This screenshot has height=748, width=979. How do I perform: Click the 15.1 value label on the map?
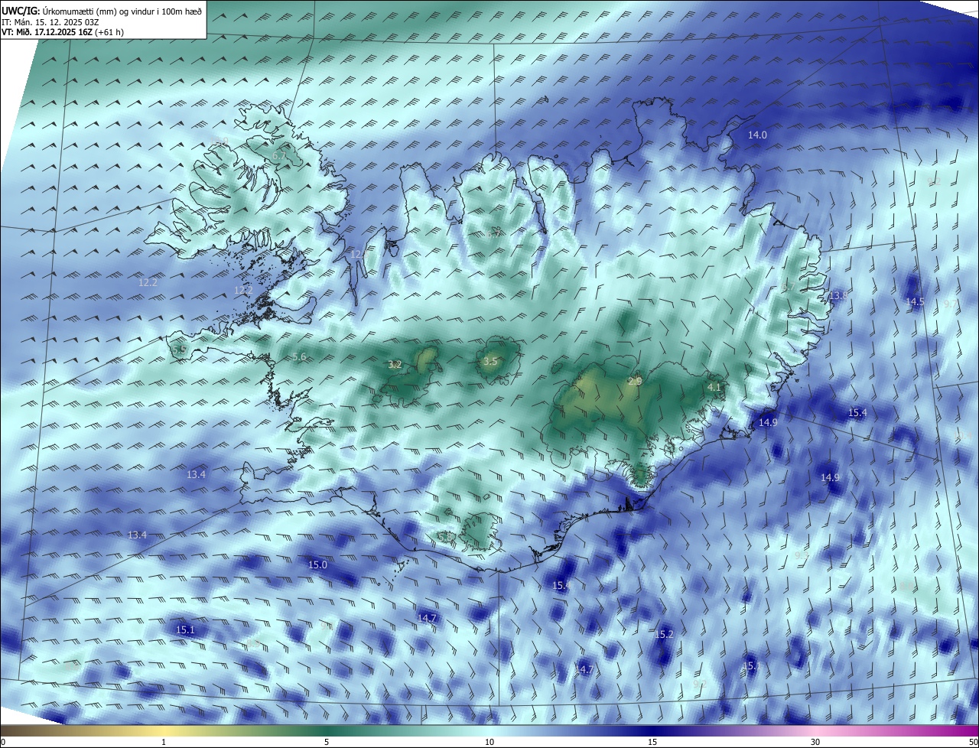(186, 630)
